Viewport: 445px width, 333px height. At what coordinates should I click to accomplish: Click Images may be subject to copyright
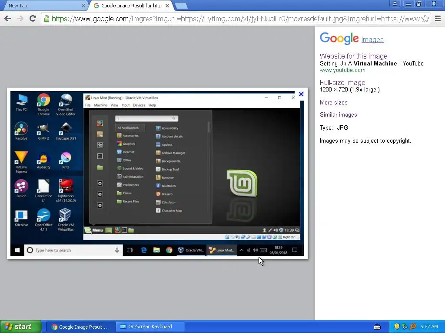click(365, 141)
